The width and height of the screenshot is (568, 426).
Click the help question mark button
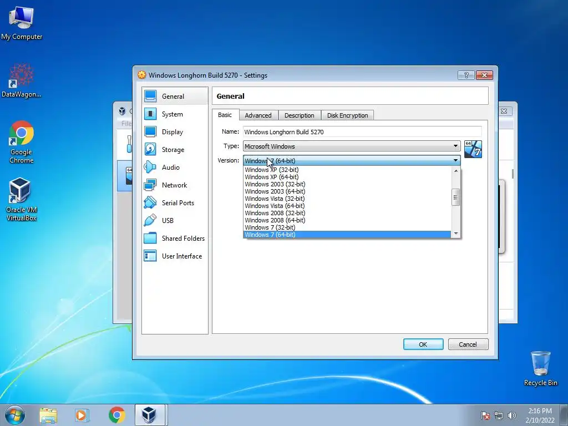tap(466, 75)
